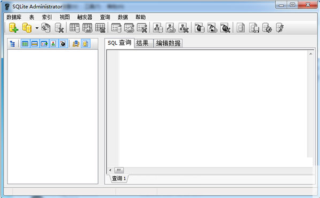Click the vertical scrollbar up arrow
320x198 pixels.
click(x=310, y=54)
